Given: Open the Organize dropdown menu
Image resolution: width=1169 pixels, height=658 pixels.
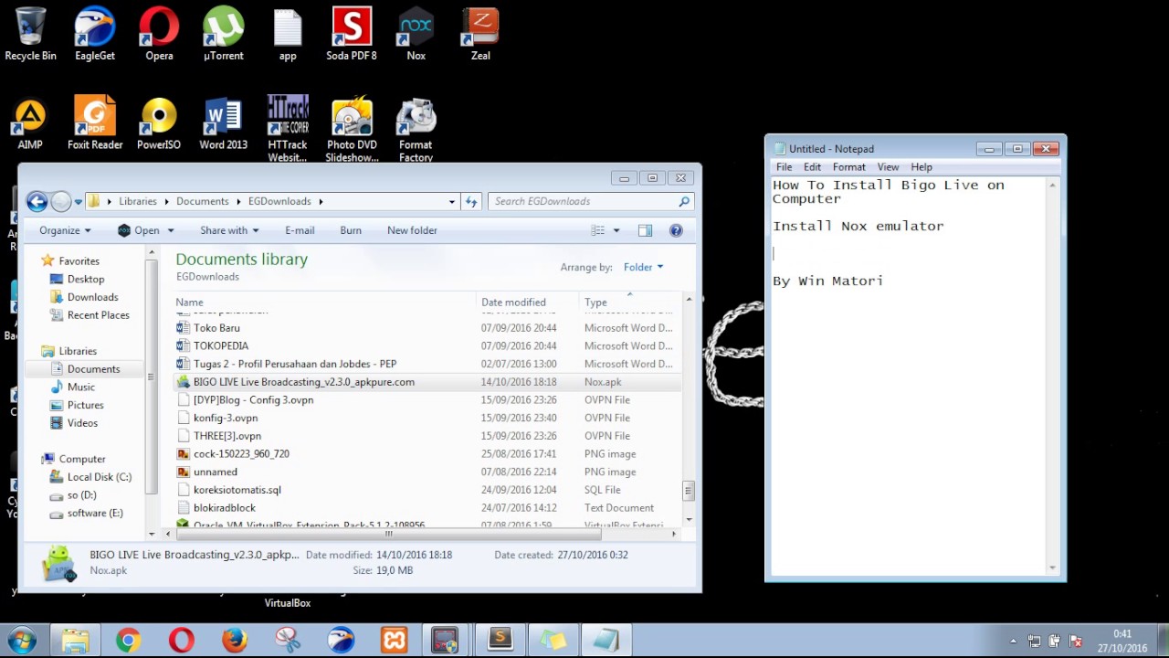Looking at the screenshot, I should (65, 230).
